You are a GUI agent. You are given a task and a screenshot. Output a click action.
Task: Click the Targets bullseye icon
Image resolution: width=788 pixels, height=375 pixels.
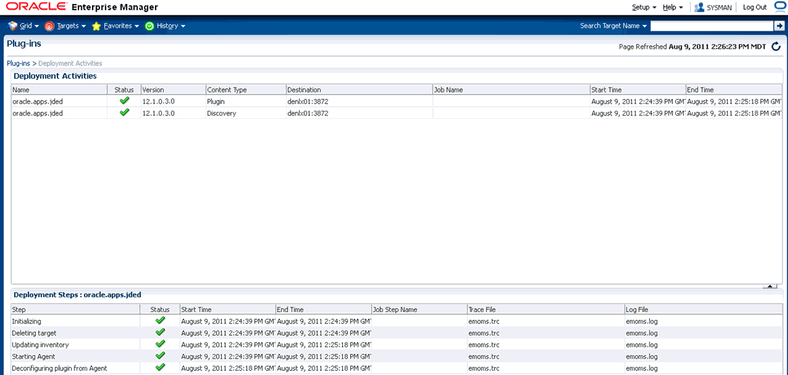(x=49, y=26)
